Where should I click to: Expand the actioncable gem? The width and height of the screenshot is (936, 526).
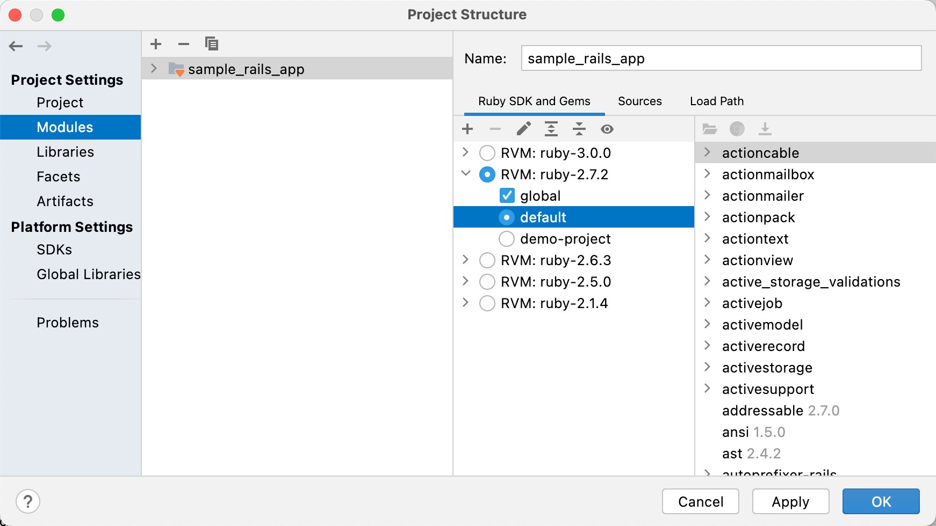708,152
